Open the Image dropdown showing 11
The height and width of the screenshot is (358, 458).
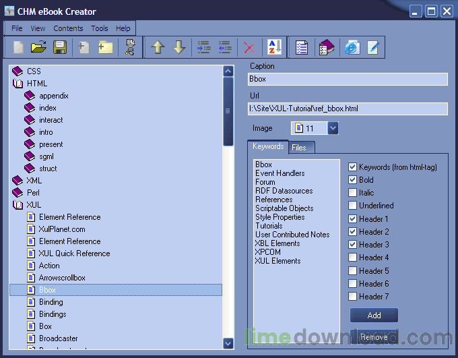coord(333,128)
